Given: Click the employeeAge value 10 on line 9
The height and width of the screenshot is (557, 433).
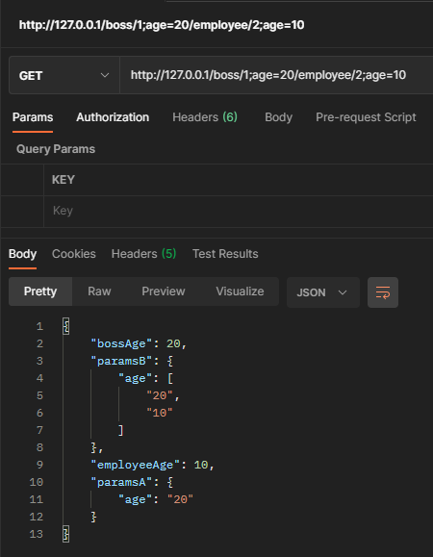Looking at the screenshot, I should [201, 465].
